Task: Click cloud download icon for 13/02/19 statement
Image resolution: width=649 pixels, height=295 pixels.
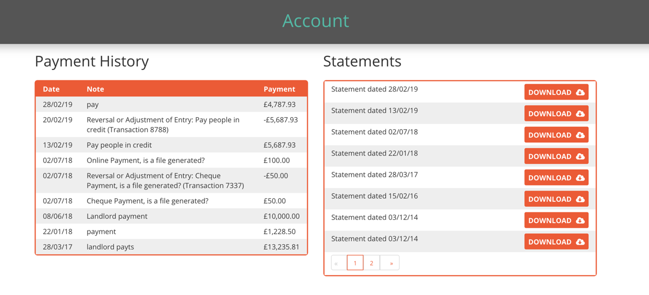Action: point(580,114)
